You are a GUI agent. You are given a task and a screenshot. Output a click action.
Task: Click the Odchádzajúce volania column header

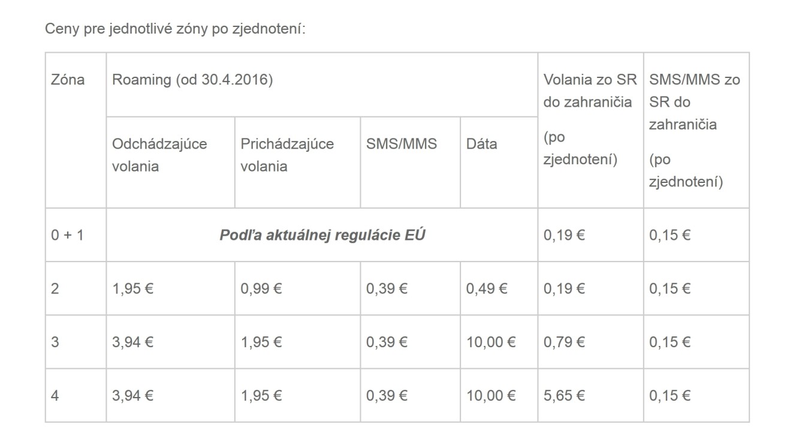tap(170, 162)
